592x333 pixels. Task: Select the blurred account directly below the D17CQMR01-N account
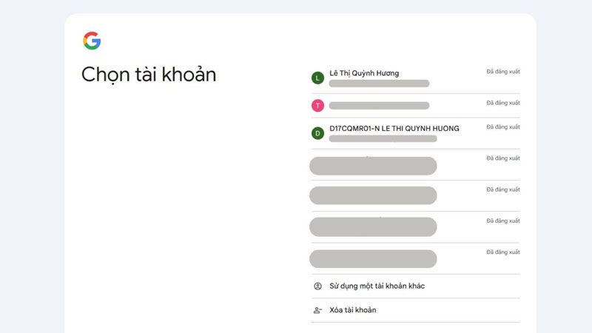373,166
